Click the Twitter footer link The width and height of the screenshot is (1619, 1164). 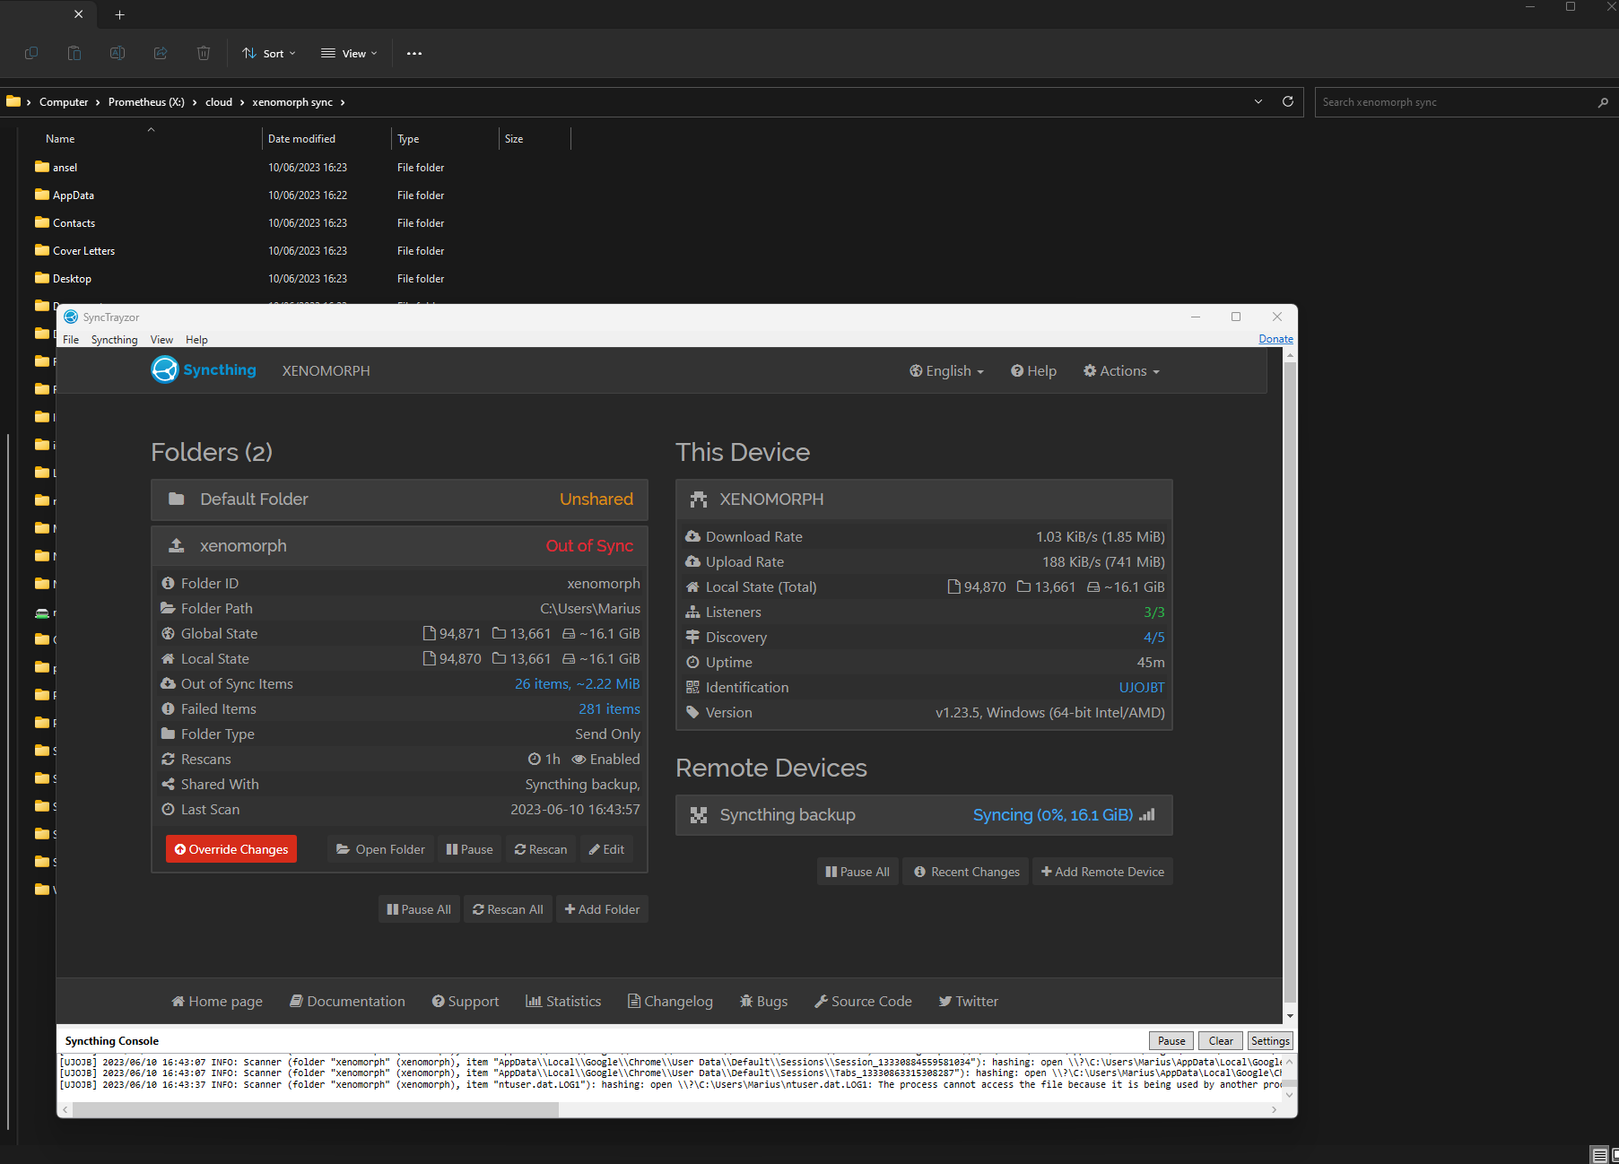click(968, 1002)
